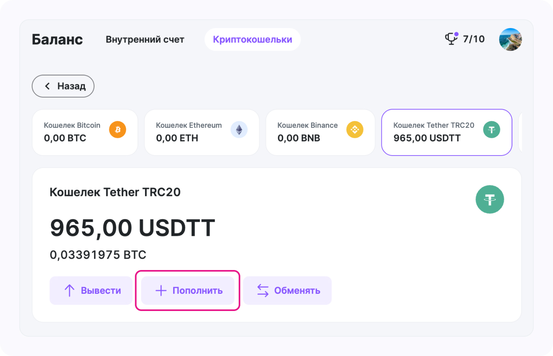Screen dimensions: 553x356
Task: Select the Кошелек Bitcoin wallet card
Action: [85, 132]
